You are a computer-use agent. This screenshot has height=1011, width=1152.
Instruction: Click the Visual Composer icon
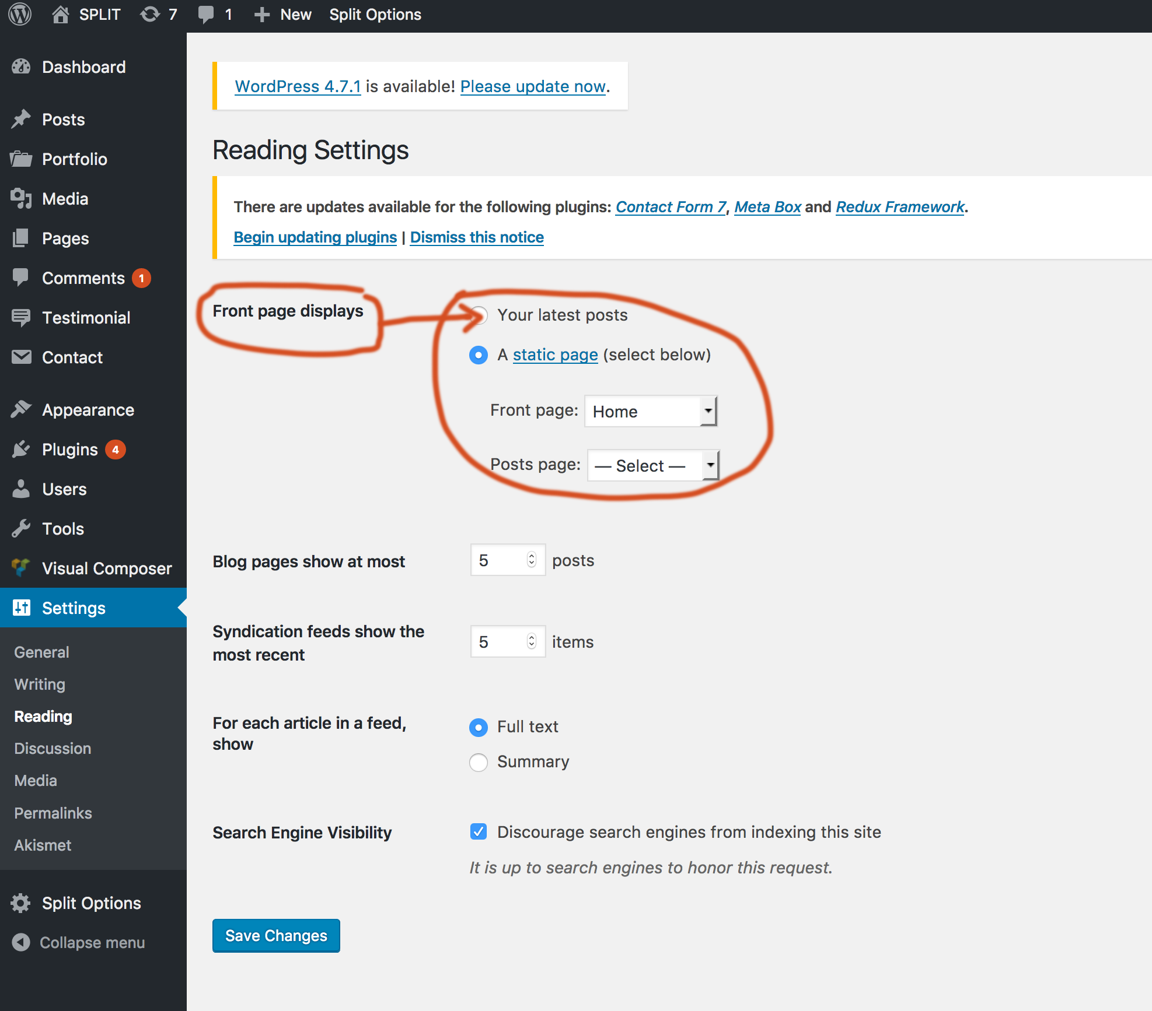click(x=21, y=568)
